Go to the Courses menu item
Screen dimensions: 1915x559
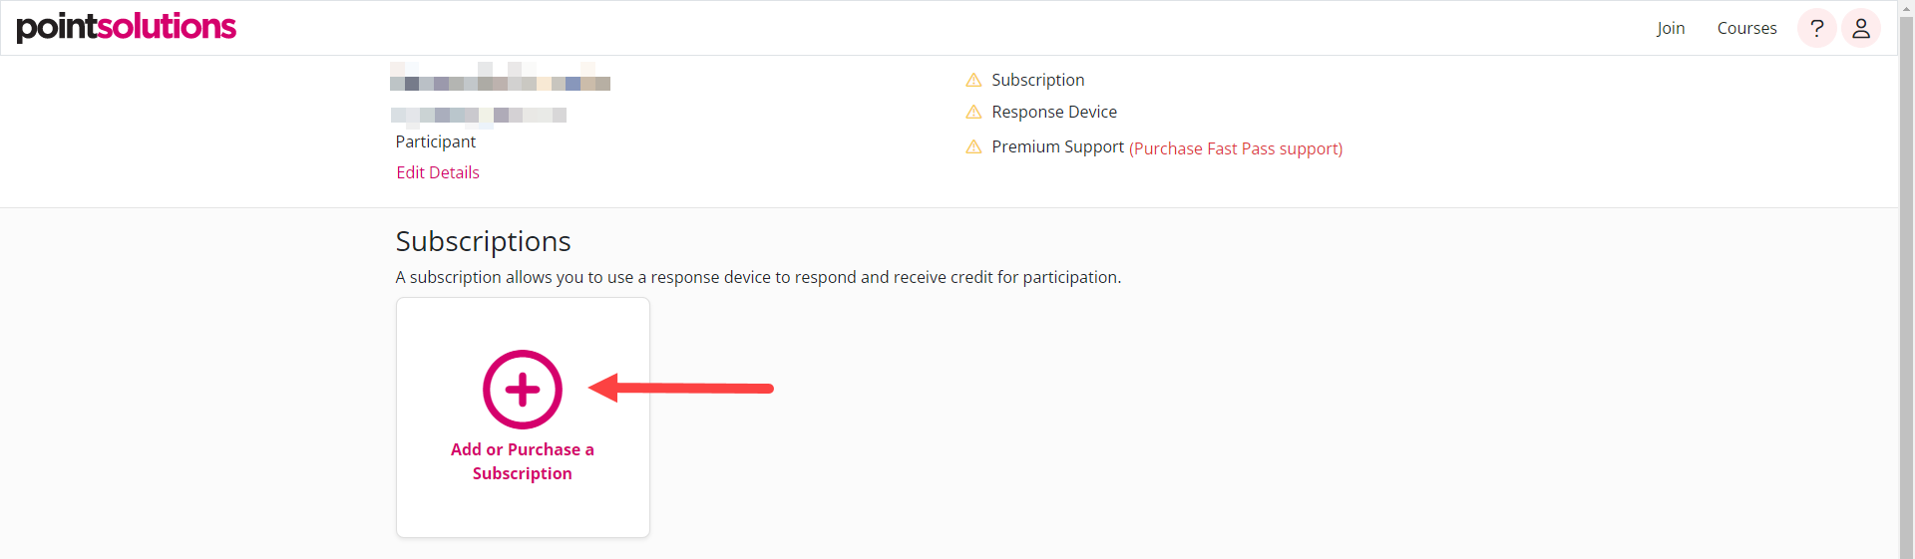click(x=1746, y=28)
